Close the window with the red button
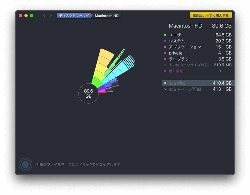The image size is (250, 195). point(21,16)
